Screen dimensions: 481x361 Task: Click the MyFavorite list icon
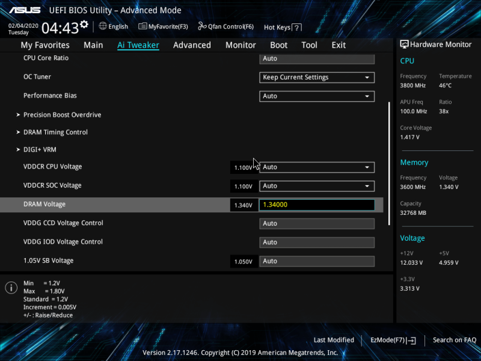pos(142,26)
